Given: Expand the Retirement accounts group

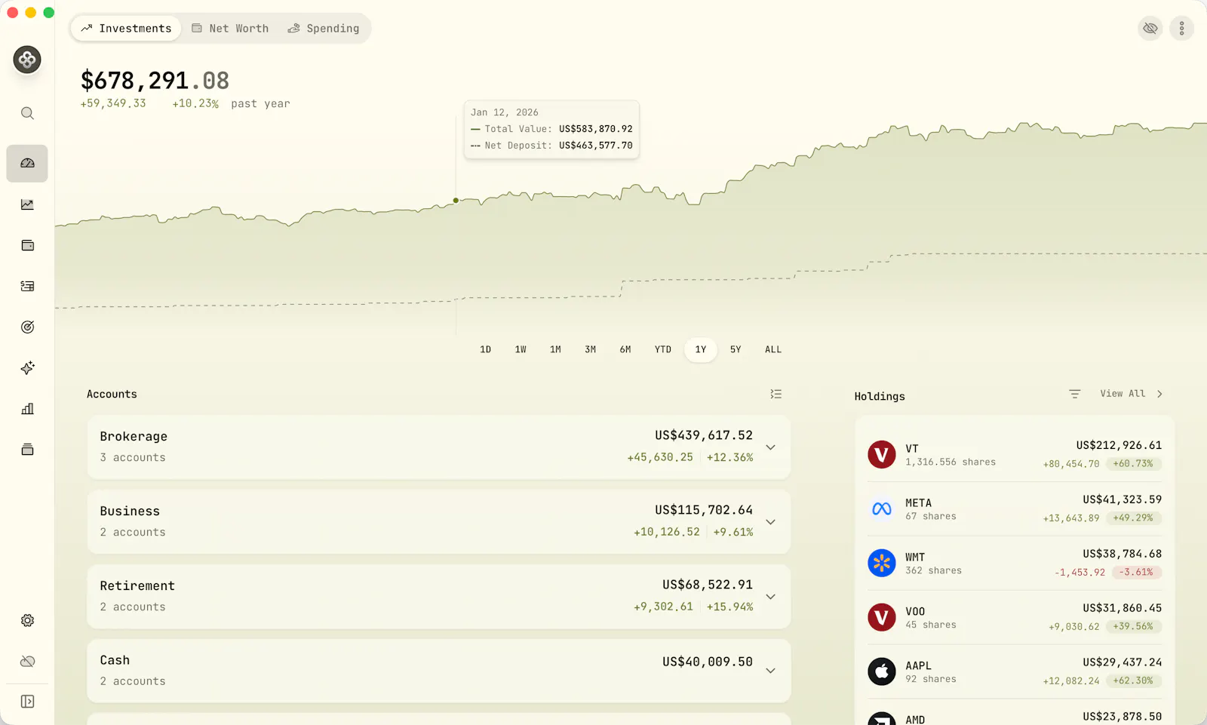Looking at the screenshot, I should (770, 597).
